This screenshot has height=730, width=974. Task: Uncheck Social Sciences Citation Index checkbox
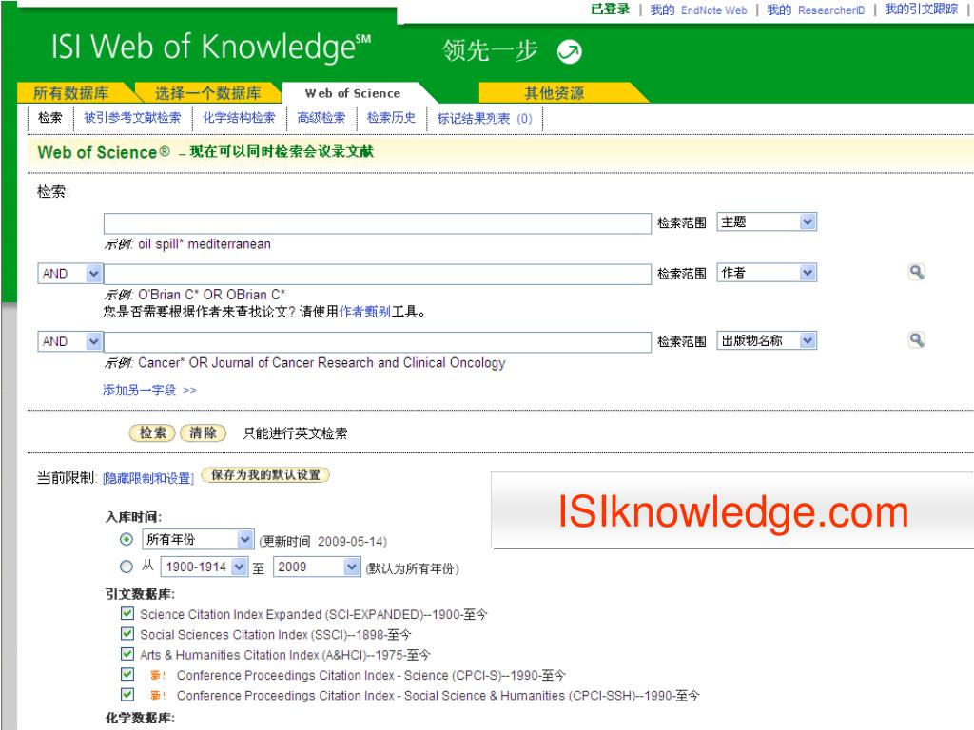127,634
